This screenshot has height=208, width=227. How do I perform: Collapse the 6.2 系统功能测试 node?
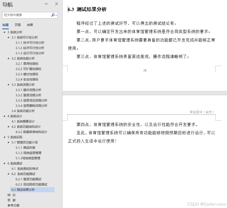click(9, 174)
